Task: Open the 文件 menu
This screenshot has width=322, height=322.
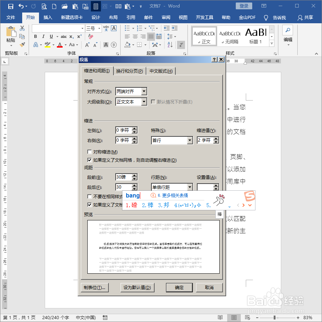Action: [x=11, y=18]
